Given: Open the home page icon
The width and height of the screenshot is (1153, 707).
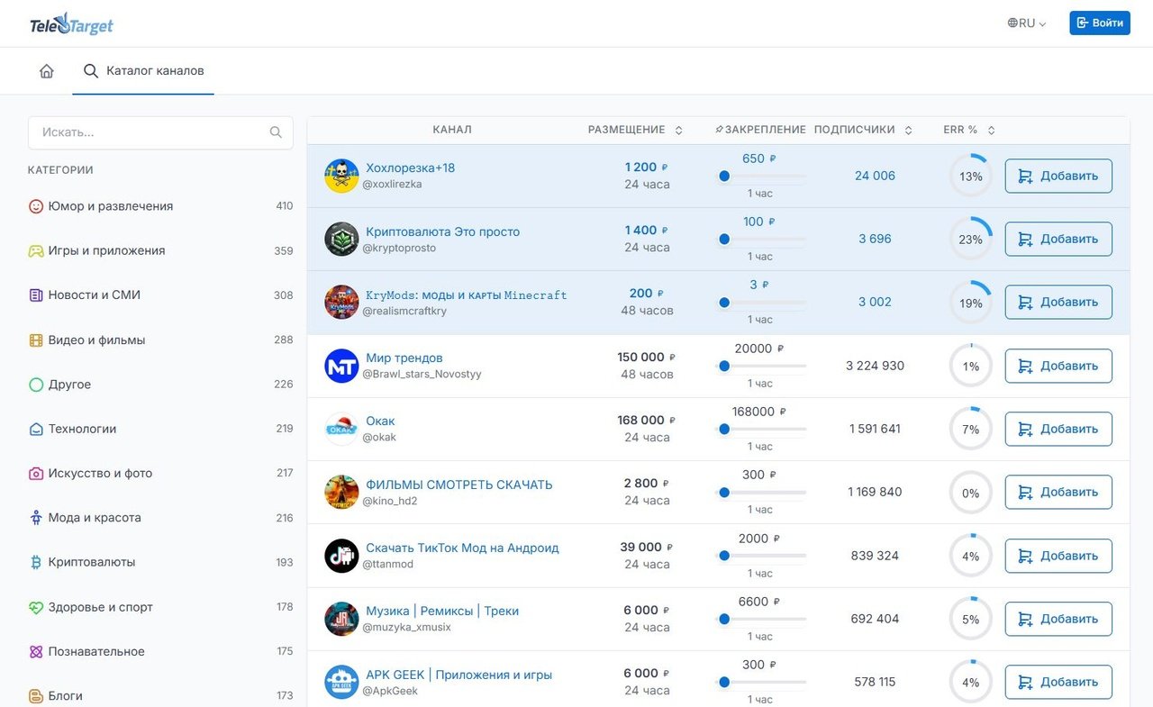Looking at the screenshot, I should (x=47, y=71).
